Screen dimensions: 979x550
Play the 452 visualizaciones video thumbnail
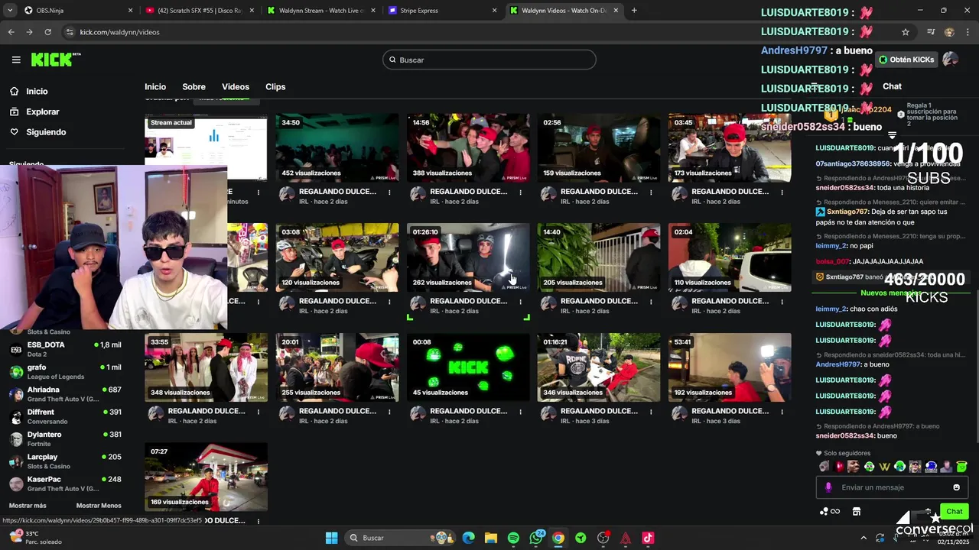pyautogui.click(x=337, y=147)
